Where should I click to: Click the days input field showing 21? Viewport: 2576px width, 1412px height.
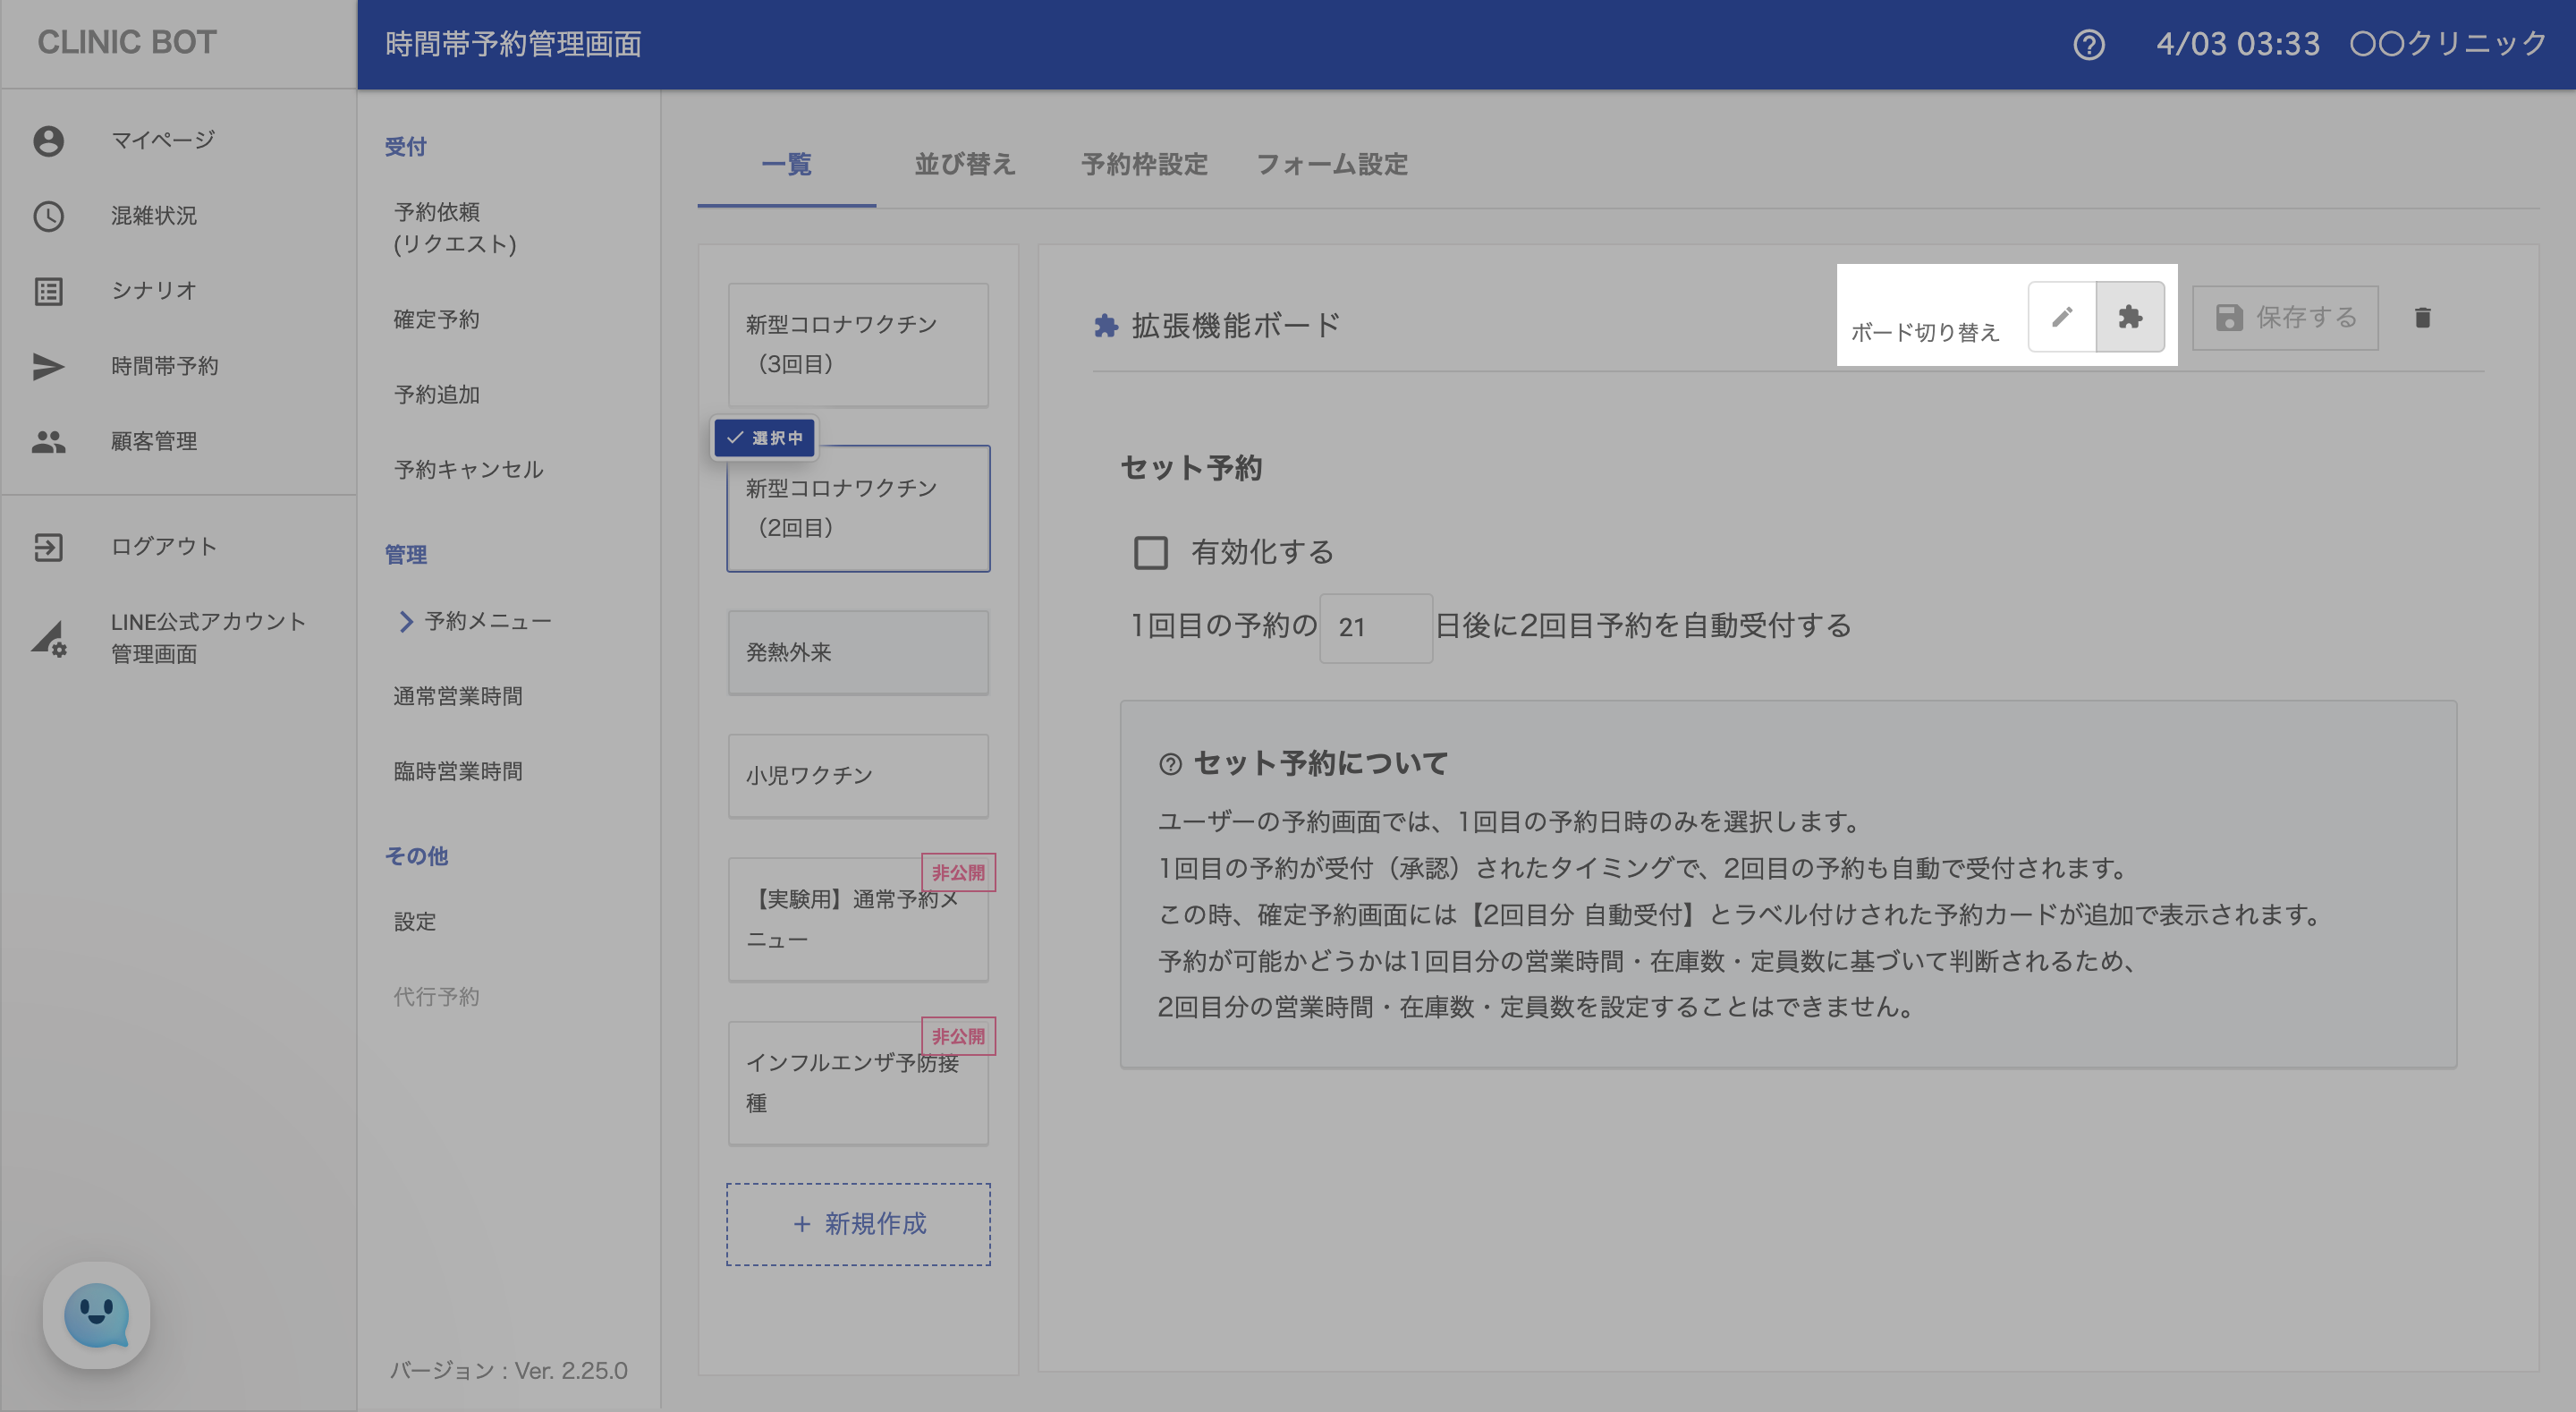[x=1375, y=627]
